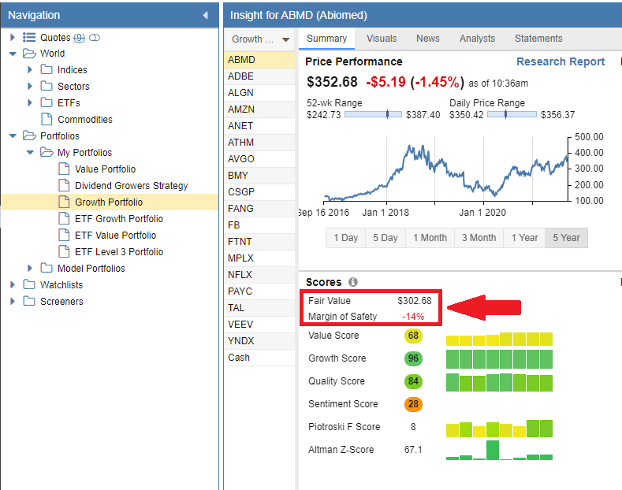Toggle the link icon next to Quotes

point(95,38)
